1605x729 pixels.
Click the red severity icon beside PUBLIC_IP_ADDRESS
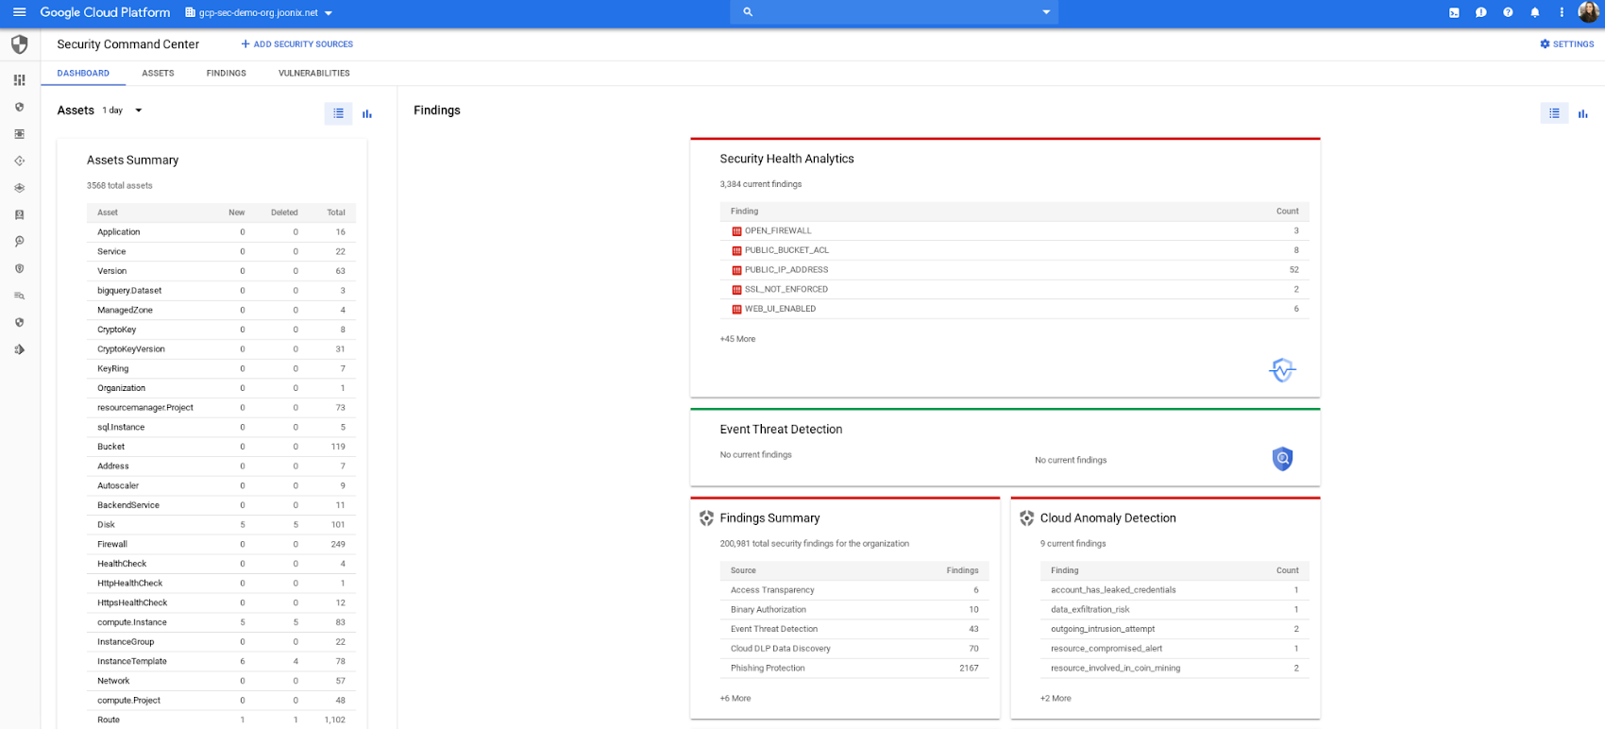[736, 270]
